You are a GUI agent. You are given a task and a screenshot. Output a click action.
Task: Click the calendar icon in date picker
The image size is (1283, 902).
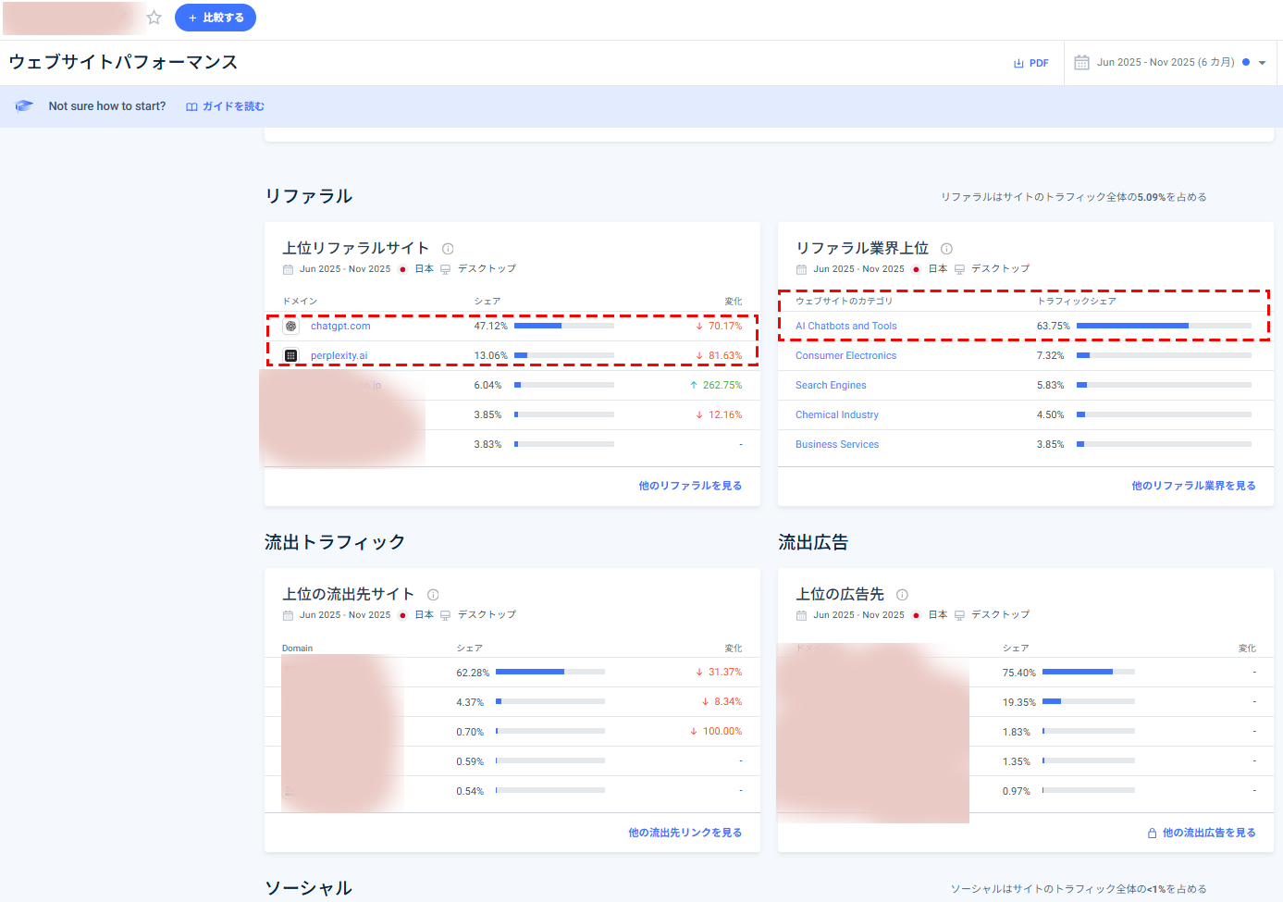pos(1081,63)
